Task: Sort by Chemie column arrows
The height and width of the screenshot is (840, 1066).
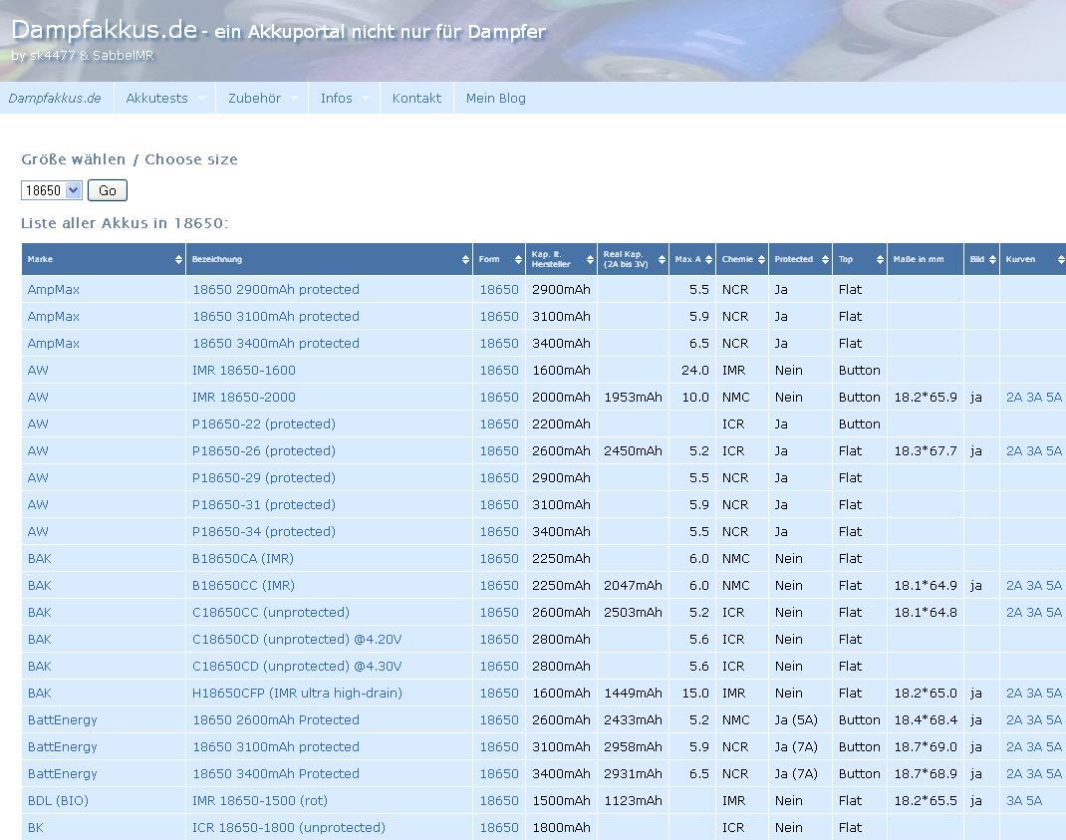Action: pyautogui.click(x=760, y=259)
